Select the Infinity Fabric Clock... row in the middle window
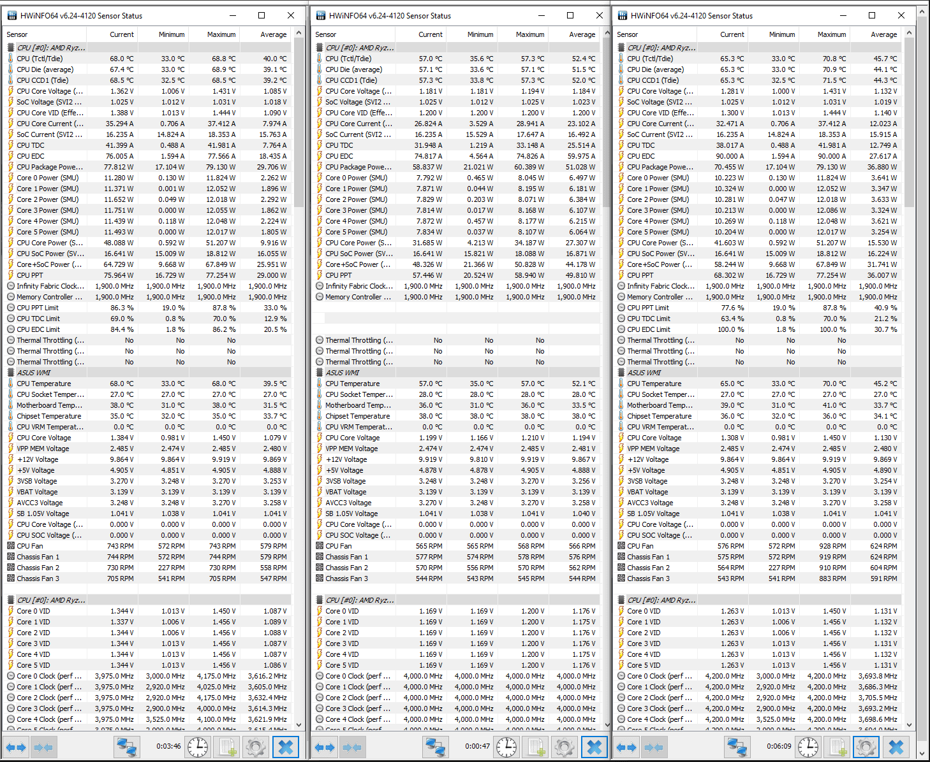This screenshot has width=930, height=762. click(456, 286)
